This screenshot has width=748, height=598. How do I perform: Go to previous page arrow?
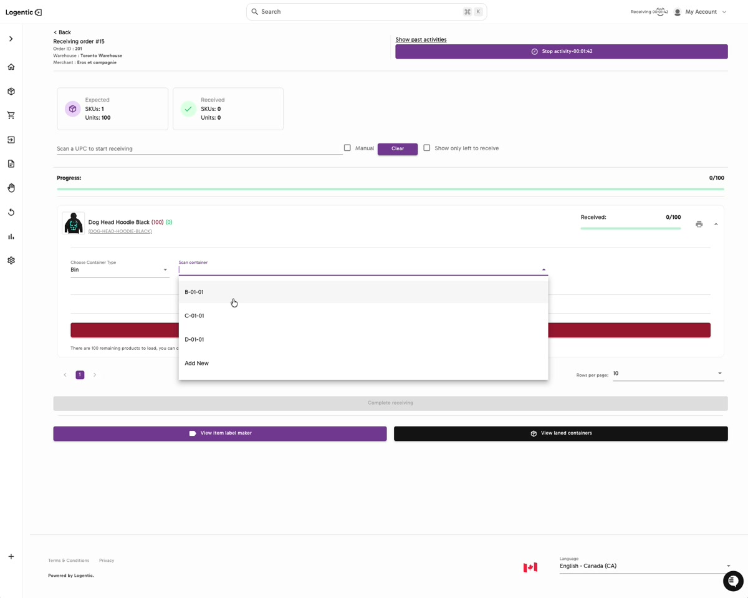coord(65,375)
